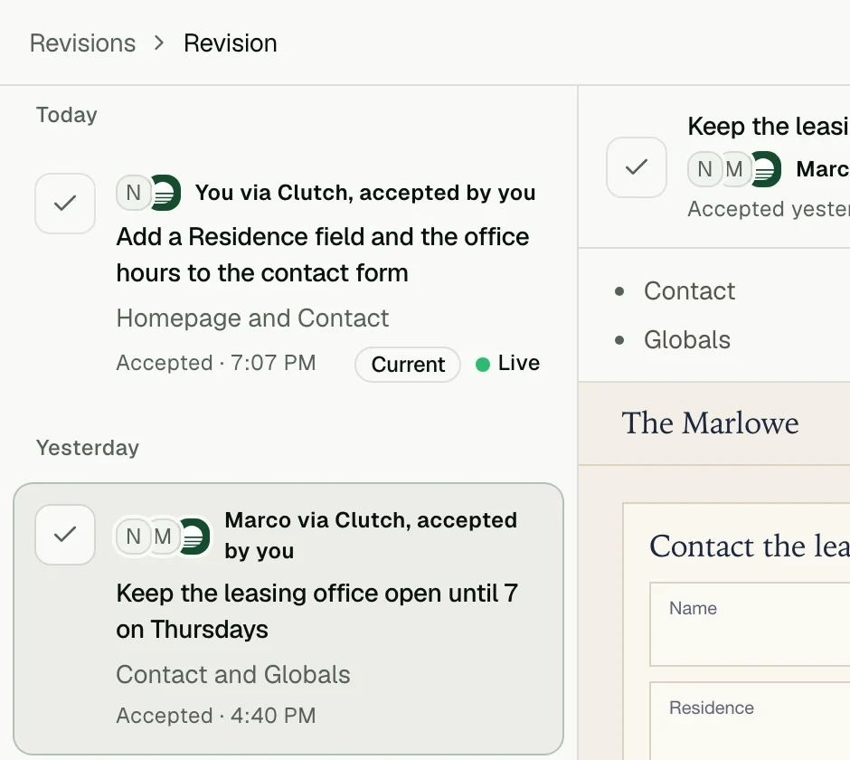850x760 pixels.
Task: Click the M avatar in detail header
Action: 734,169
